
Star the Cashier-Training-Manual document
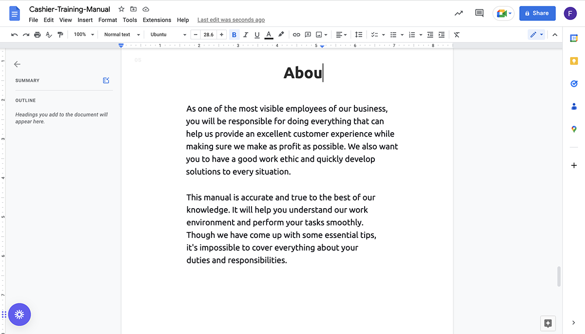[x=120, y=9]
